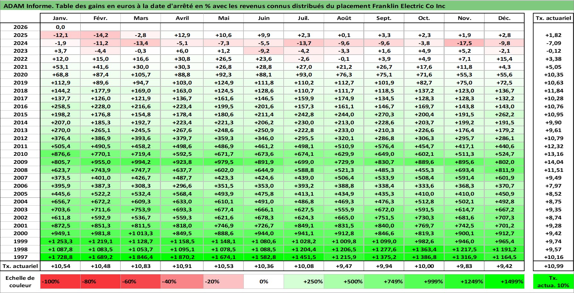Click the +105,7 cell in 2020

pyautogui.click(x=141, y=75)
